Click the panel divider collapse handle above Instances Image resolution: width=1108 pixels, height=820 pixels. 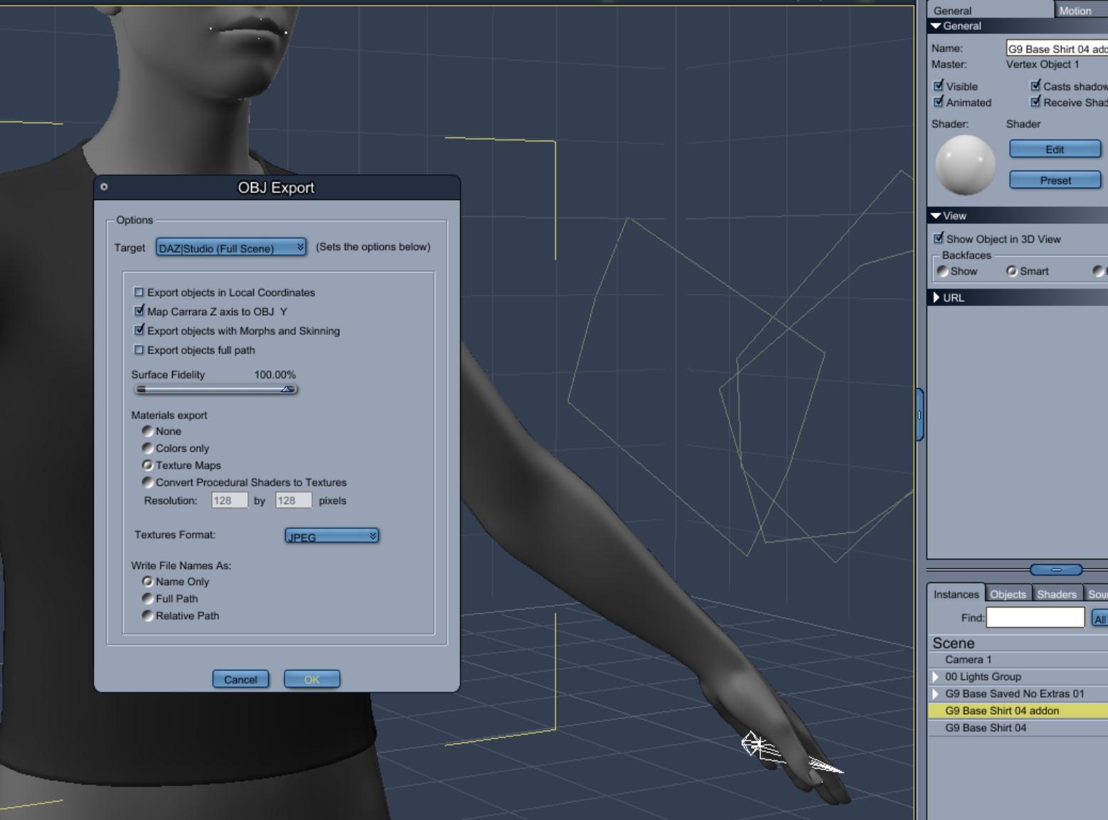coord(1056,570)
